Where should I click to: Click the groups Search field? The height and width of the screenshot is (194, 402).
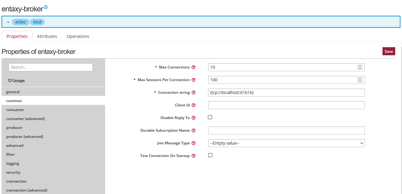click(51, 67)
